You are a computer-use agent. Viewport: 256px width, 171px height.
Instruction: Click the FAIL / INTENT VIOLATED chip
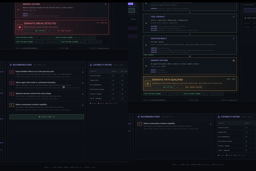(60, 31)
